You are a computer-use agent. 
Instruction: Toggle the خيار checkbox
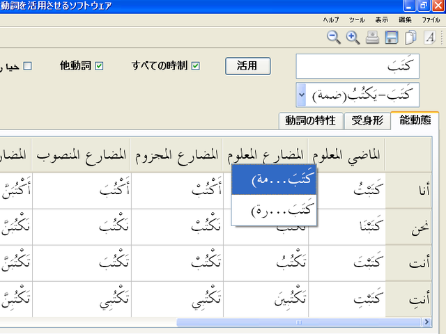pyautogui.click(x=27, y=66)
